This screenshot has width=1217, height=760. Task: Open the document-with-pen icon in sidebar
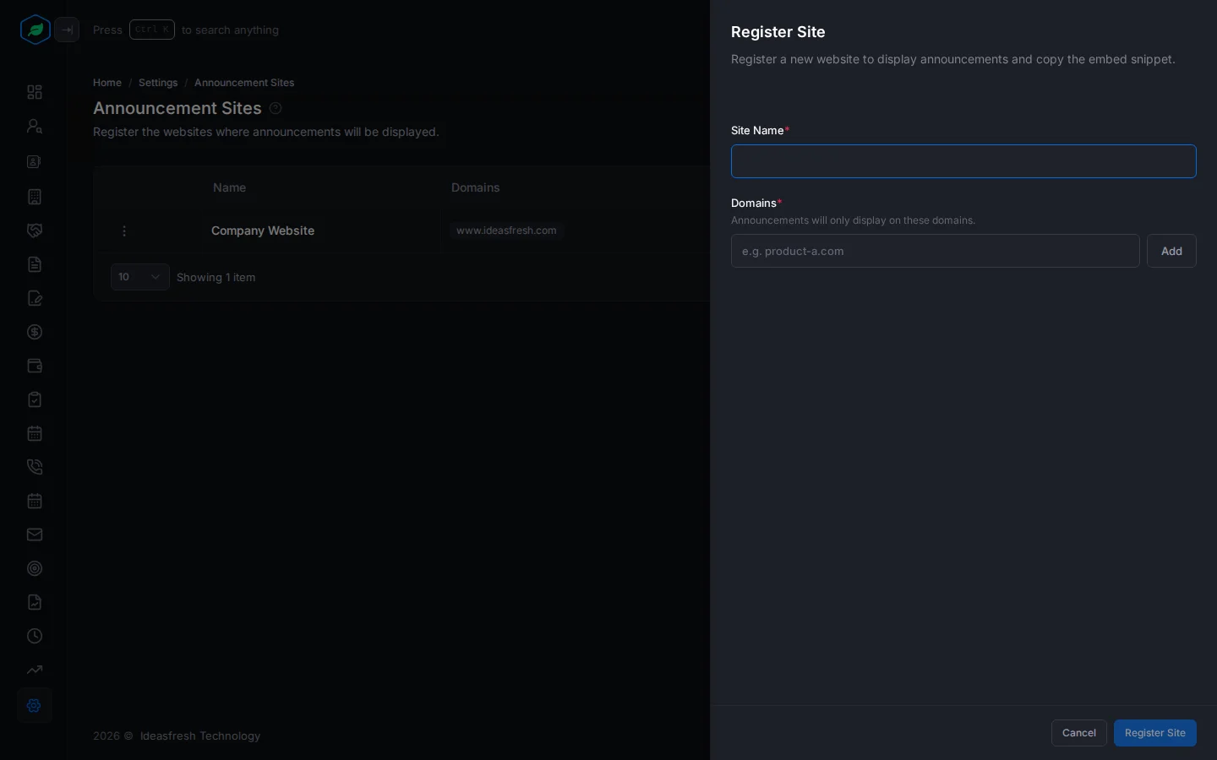point(35,298)
